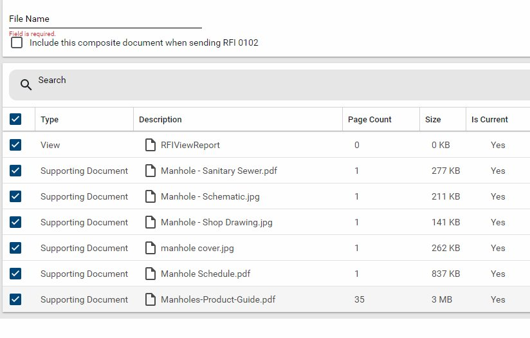This screenshot has height=338, width=530.
Task: Uncheck the View row checkbox
Action: pos(15,145)
